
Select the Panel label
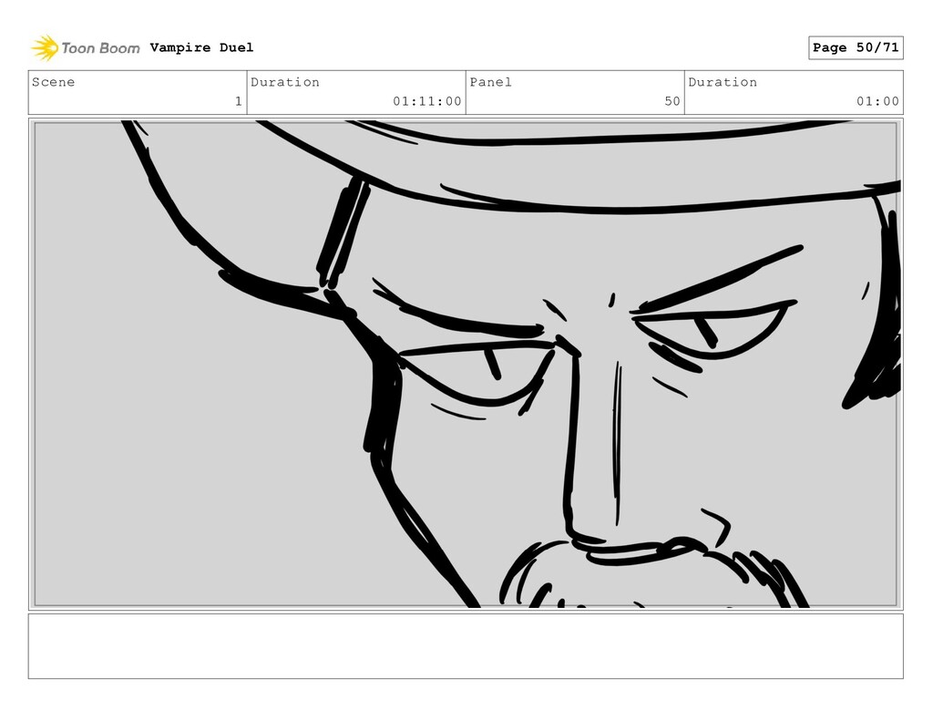(490, 82)
